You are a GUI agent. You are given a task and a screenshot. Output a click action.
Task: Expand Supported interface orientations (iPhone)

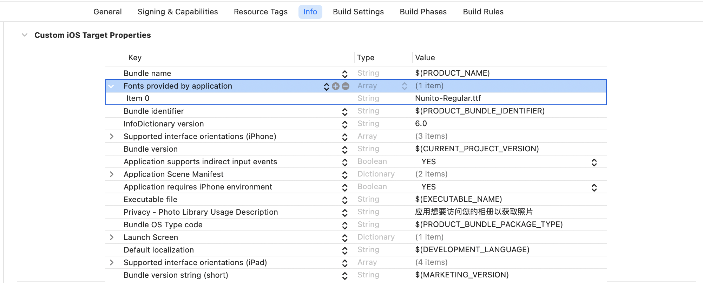[x=111, y=137]
